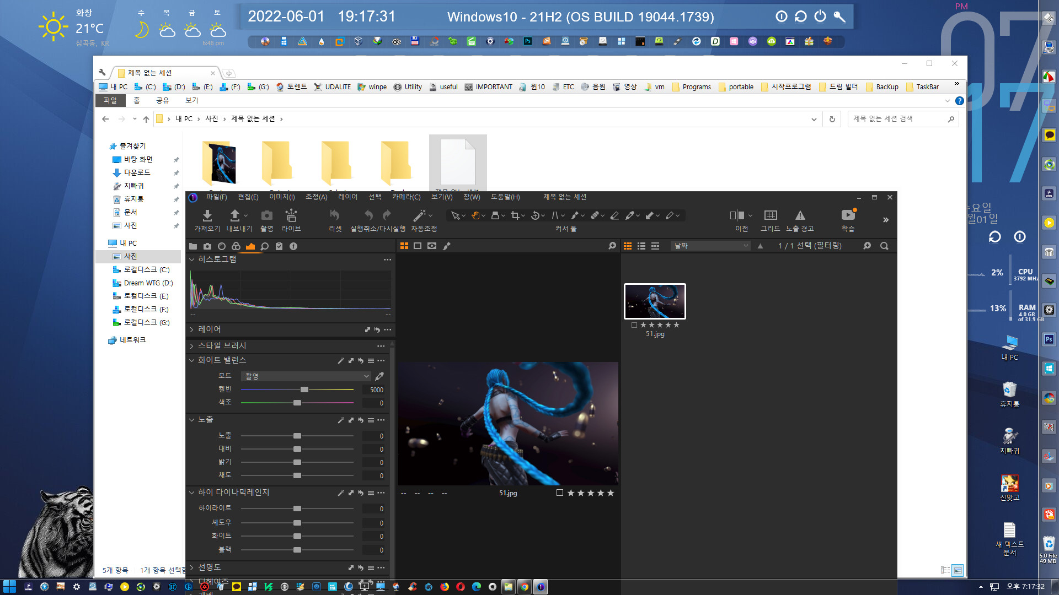Select the 51.jpg thumbnail in browser
This screenshot has height=595, width=1059.
tap(655, 301)
